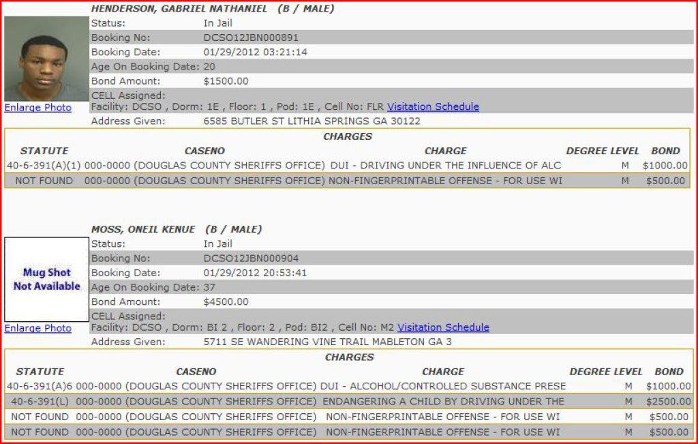Click Enlarge Photo link under Henderson's mugshot
The height and width of the screenshot is (444, 698).
[x=37, y=108]
